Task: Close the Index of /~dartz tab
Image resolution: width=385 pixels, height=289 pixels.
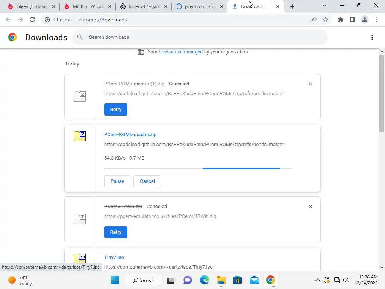Action: pyautogui.click(x=166, y=6)
